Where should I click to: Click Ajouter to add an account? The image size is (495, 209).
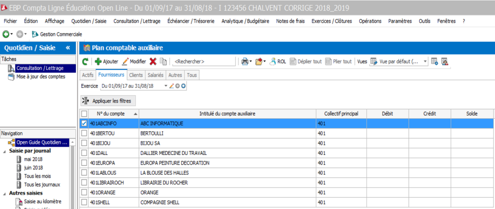(x=106, y=62)
